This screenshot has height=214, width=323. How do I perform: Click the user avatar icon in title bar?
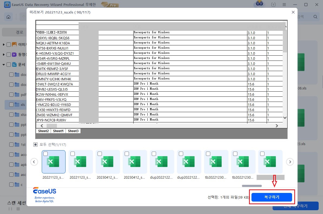(259, 4)
